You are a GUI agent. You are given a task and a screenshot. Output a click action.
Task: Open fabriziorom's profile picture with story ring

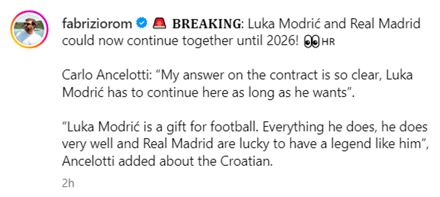(x=29, y=29)
